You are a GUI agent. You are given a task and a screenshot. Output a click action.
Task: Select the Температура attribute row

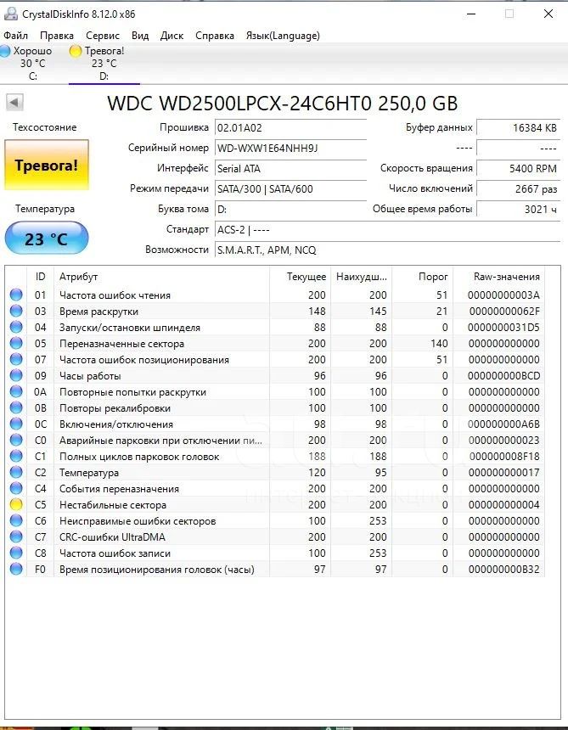(x=275, y=472)
